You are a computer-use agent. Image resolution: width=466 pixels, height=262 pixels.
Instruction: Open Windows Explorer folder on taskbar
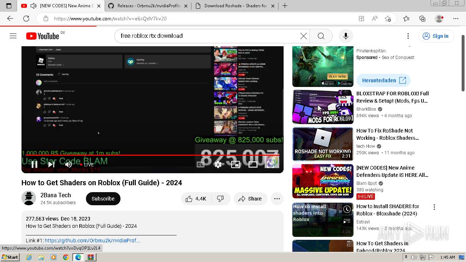pos(41,257)
